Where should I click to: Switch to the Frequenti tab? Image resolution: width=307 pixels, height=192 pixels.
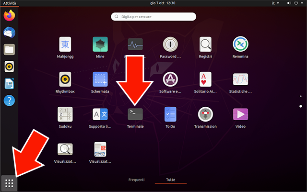137,180
